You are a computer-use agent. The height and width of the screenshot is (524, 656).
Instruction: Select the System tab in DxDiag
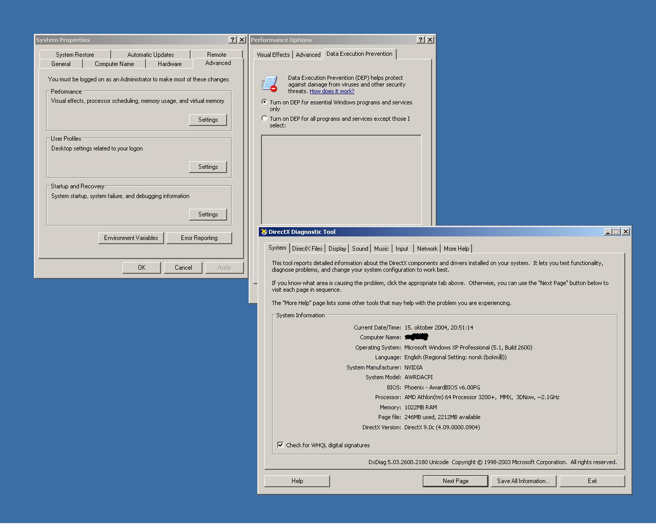click(277, 248)
